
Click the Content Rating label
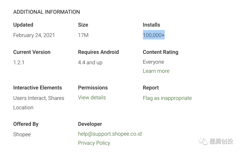[160, 52]
